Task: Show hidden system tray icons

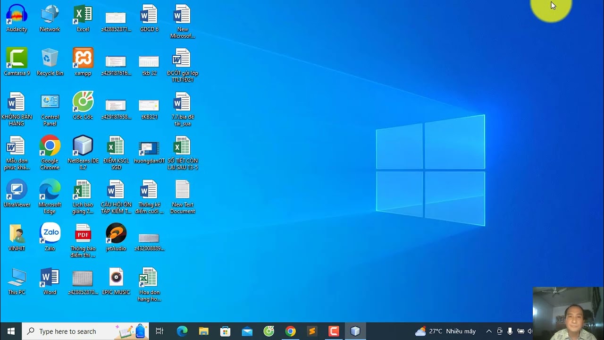Action: [489, 331]
